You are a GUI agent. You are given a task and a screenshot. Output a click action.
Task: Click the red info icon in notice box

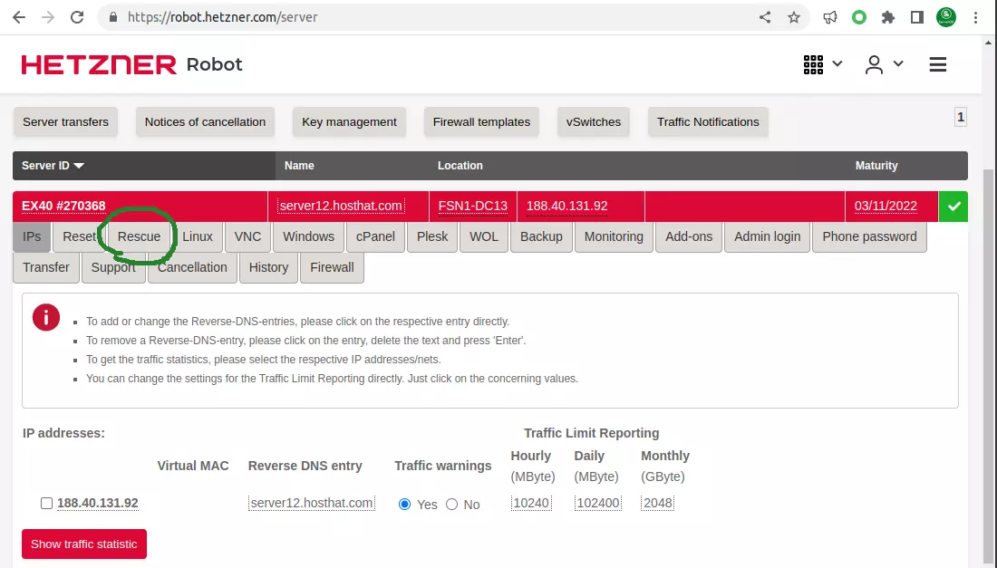pos(45,317)
